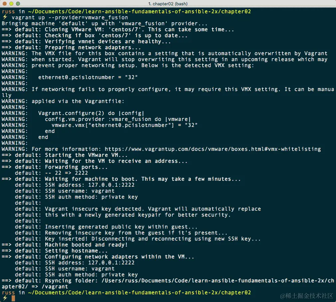Click the 'prevent proper networking setup' warning line
Viewport: 336px width, 302px height.
128,65
